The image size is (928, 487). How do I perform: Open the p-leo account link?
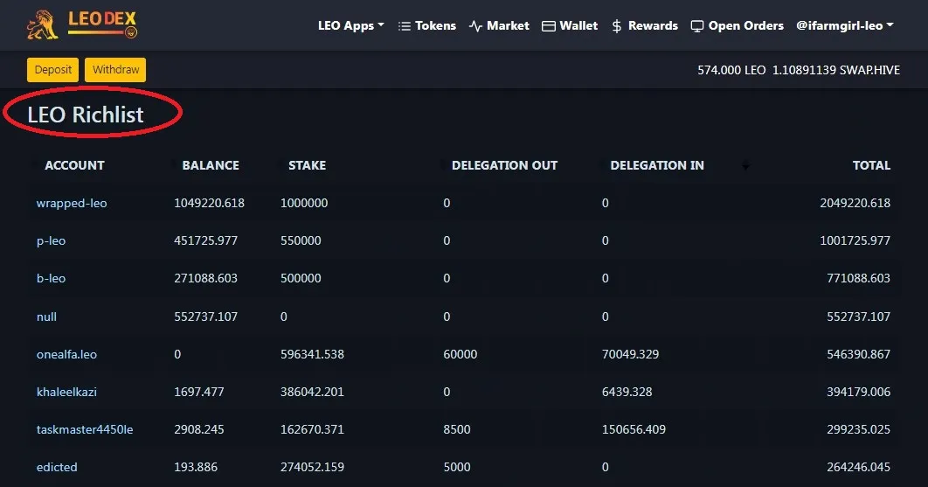pos(51,240)
